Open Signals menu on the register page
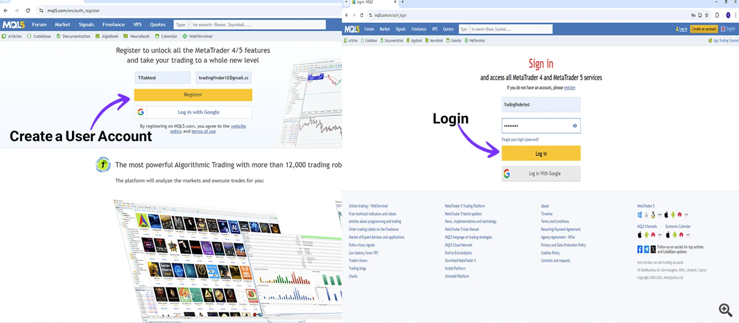Viewport: 739px width, 323px height. pos(86,25)
